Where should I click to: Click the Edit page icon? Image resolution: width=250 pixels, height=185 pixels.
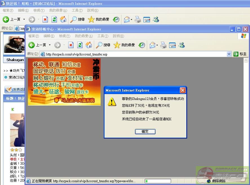pos(172,45)
